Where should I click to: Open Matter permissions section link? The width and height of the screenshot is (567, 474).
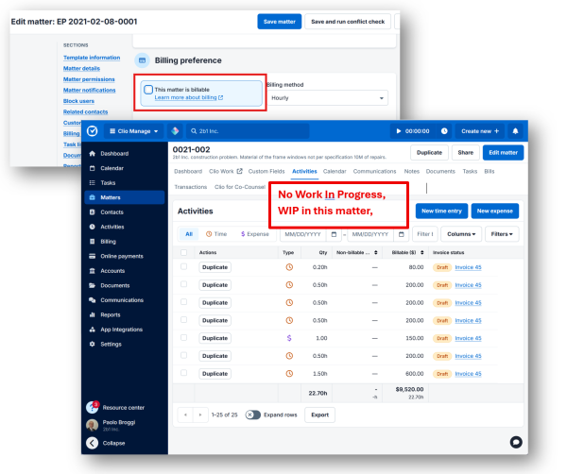tap(89, 79)
